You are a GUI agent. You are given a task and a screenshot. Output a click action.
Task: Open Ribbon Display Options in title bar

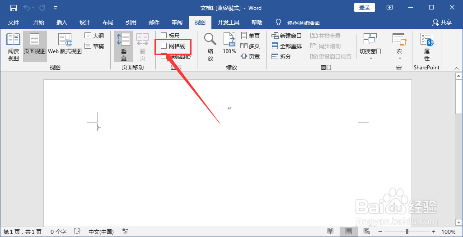389,8
